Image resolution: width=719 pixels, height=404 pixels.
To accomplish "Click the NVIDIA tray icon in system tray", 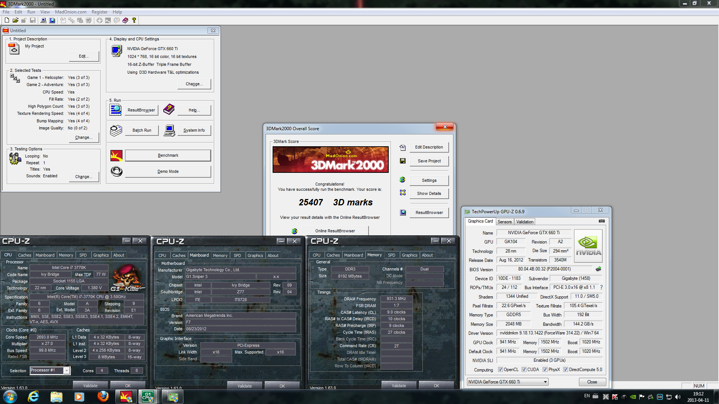I will (x=633, y=397).
